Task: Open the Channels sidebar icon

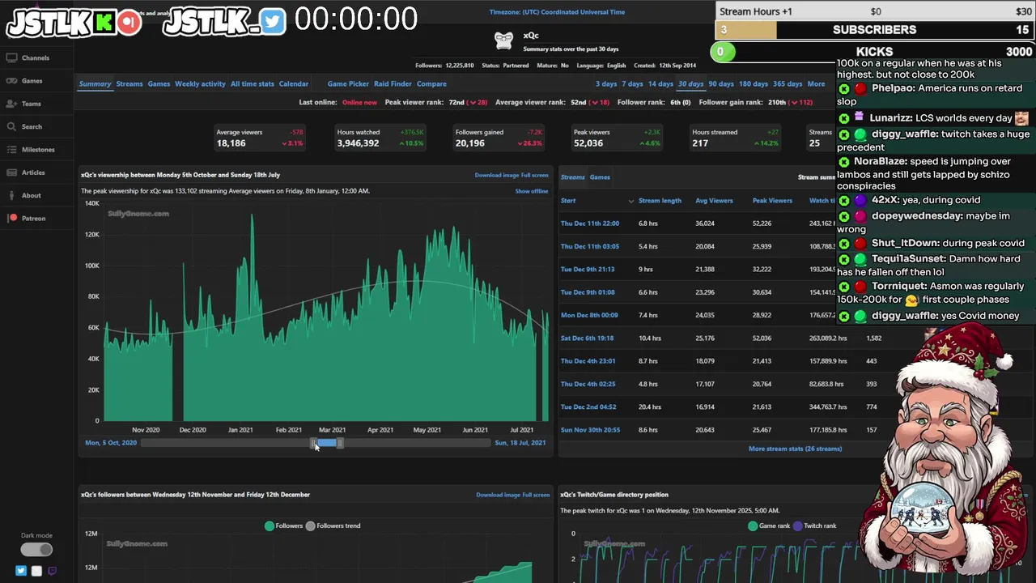Action: (x=11, y=58)
